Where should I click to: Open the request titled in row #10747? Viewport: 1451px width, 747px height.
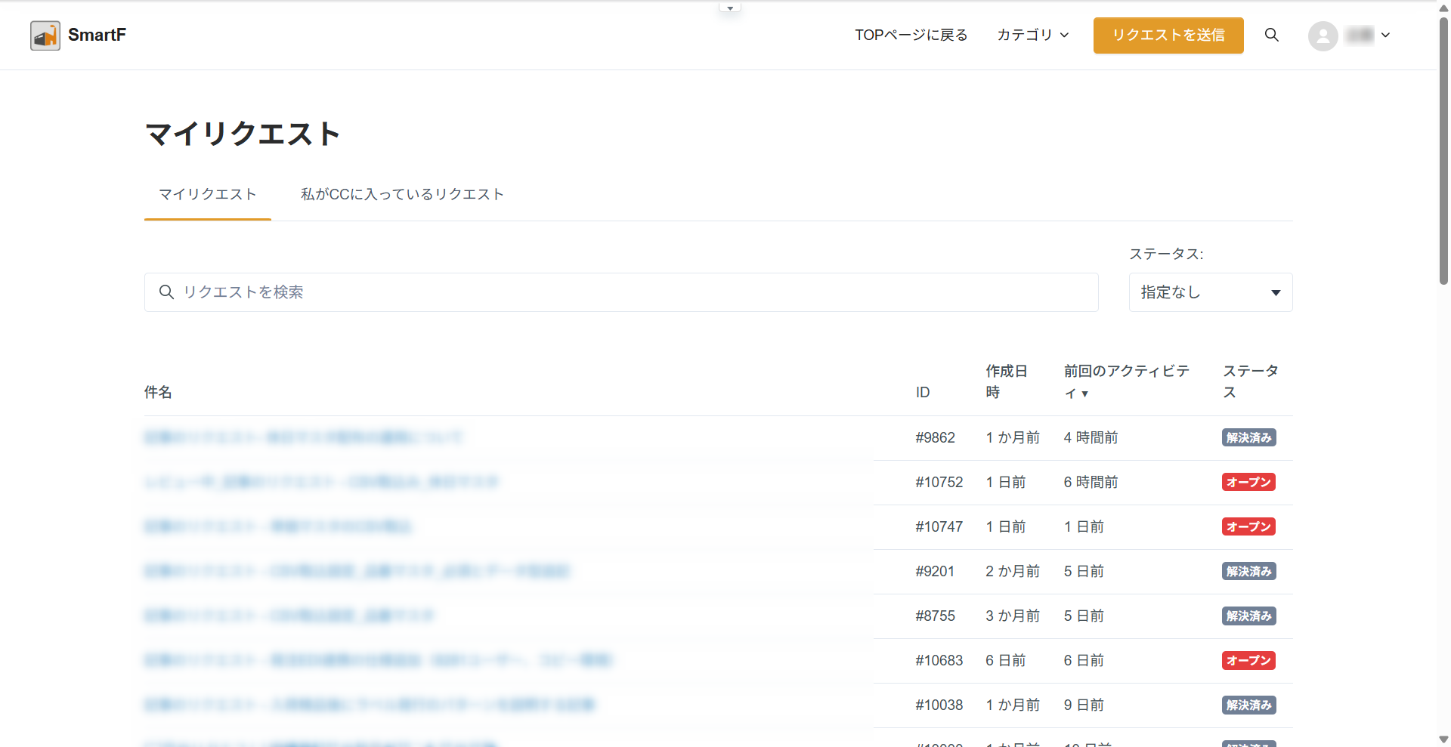click(x=278, y=526)
